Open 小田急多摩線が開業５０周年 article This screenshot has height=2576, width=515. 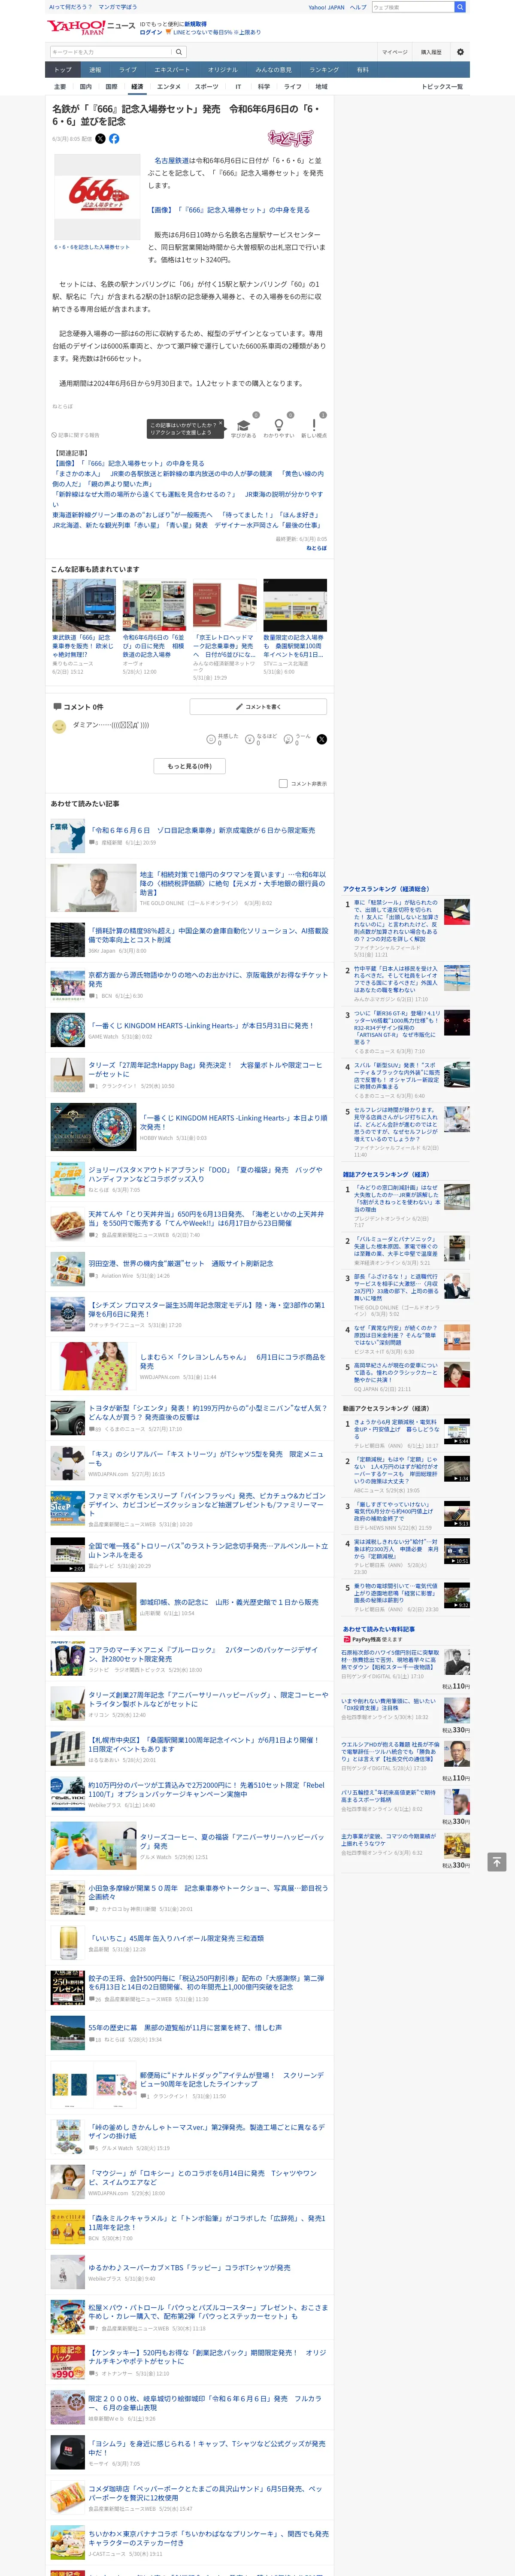pyautogui.click(x=208, y=1892)
